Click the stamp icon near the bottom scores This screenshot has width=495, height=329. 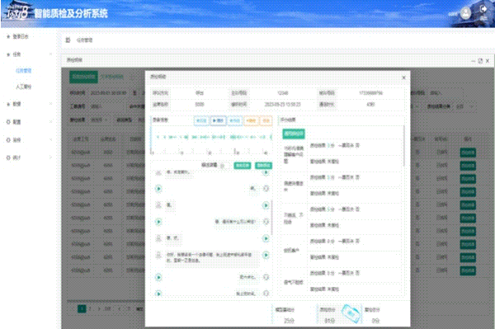pos(351,313)
